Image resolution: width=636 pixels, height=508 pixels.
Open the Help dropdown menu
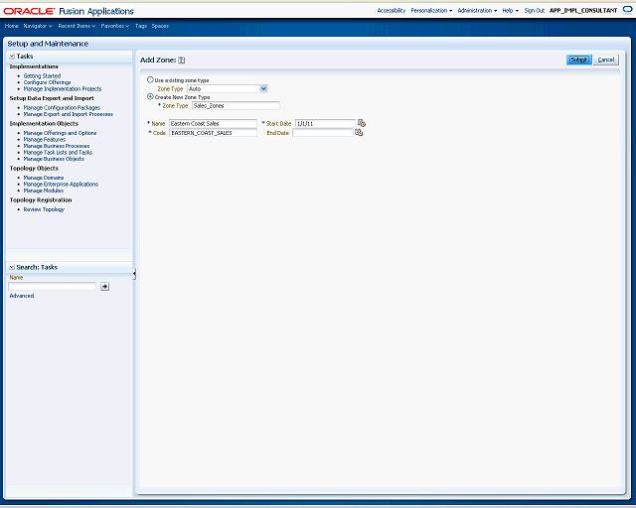(510, 11)
